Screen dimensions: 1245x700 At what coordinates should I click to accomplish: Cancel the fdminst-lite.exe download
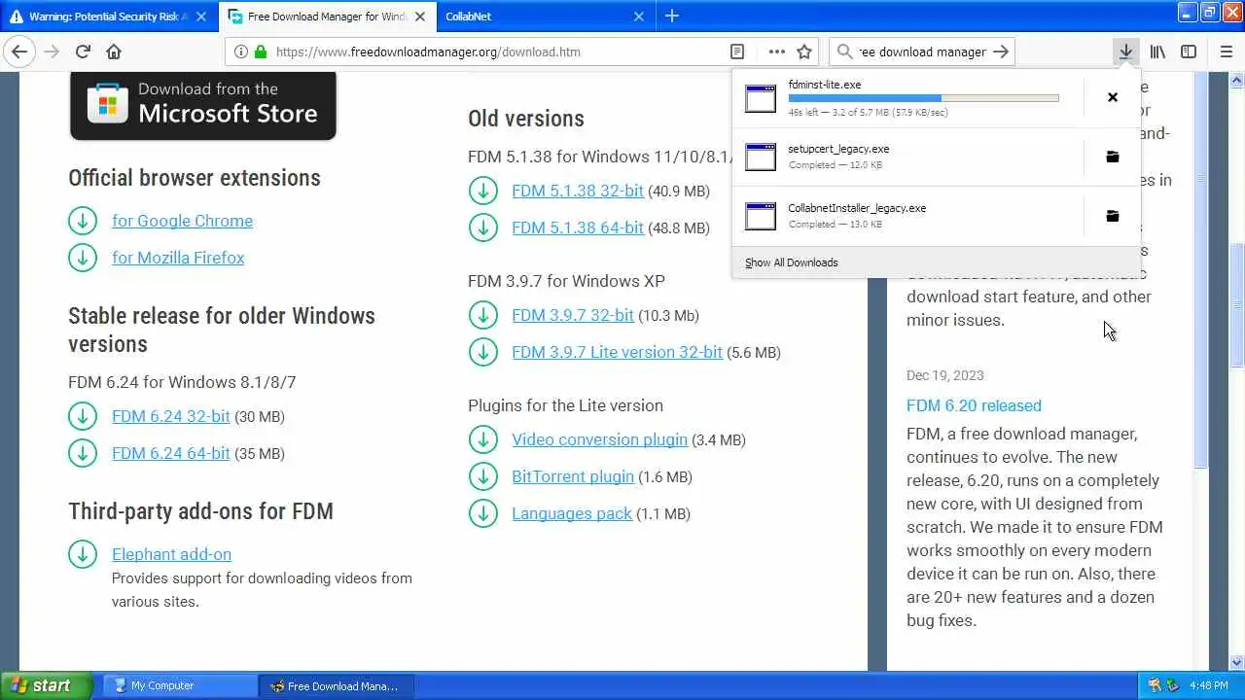pyautogui.click(x=1113, y=97)
